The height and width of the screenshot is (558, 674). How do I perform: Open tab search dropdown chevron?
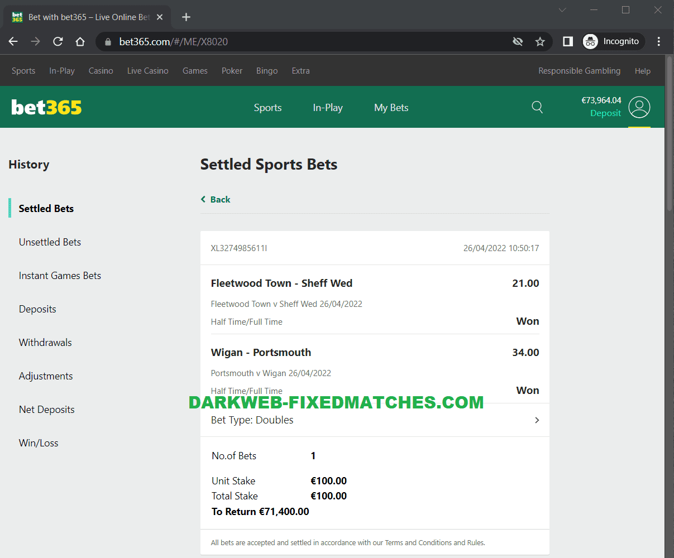tap(562, 10)
